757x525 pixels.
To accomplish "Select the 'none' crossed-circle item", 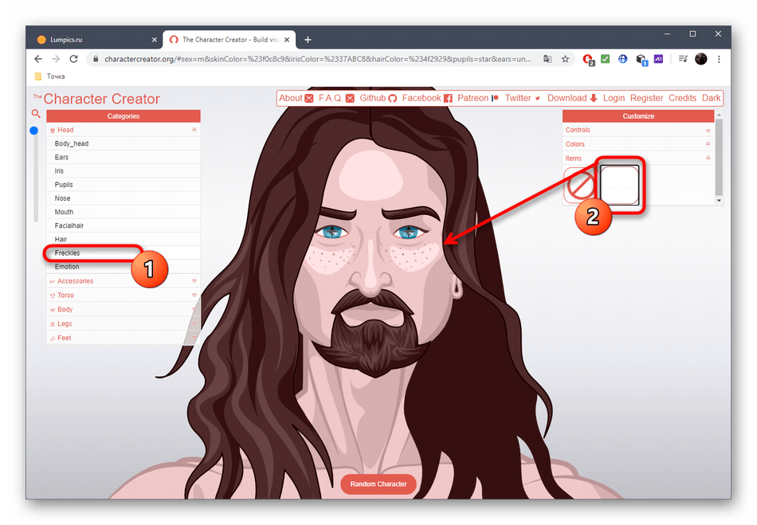I will [x=580, y=185].
